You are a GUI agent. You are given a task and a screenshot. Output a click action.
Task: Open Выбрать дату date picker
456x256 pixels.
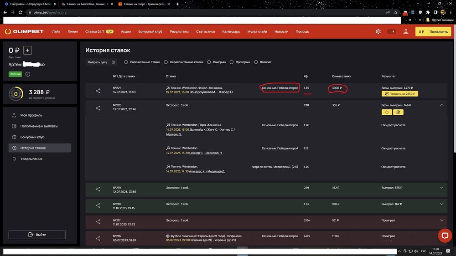102,62
